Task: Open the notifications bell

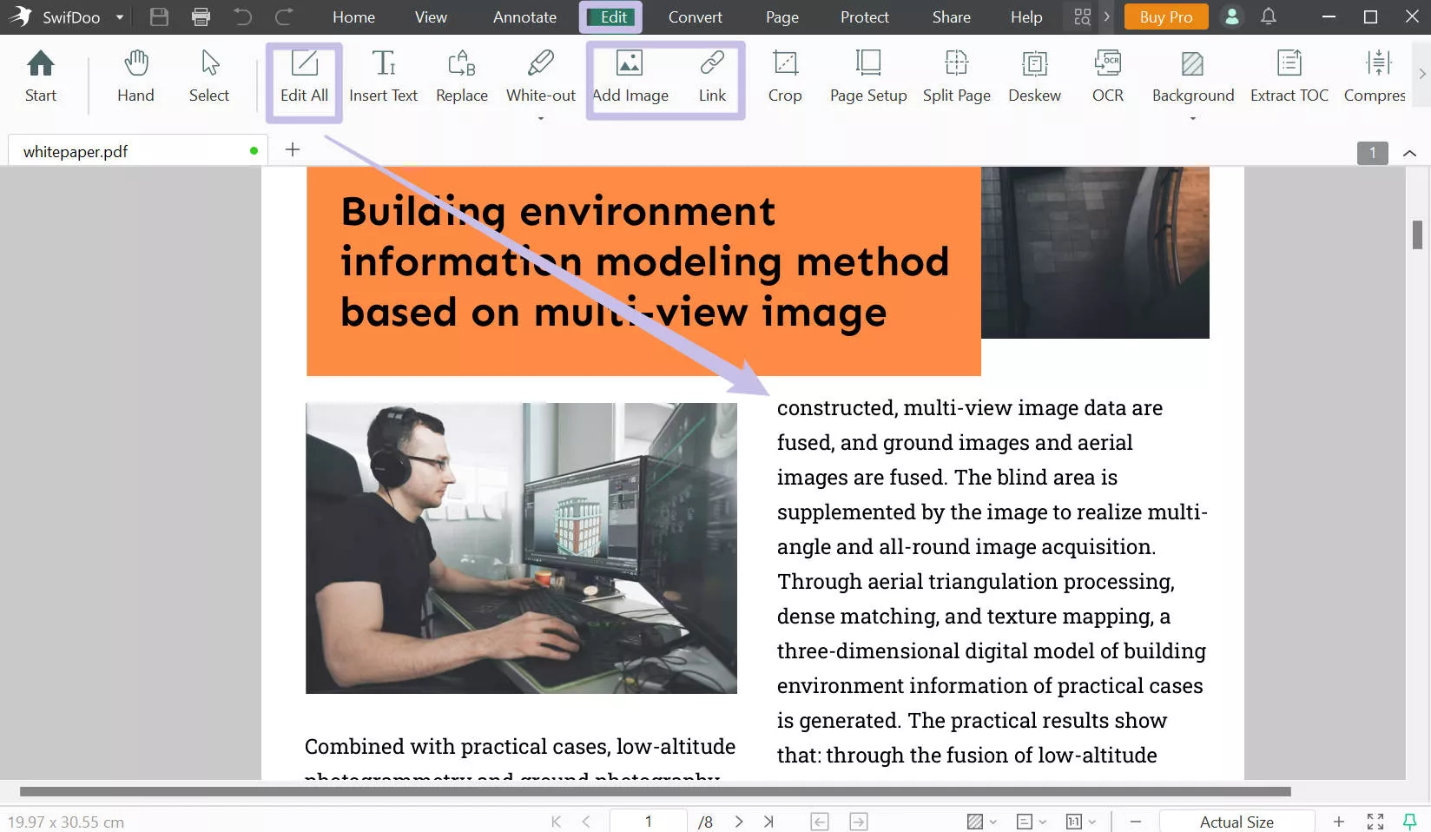Action: (x=1268, y=17)
